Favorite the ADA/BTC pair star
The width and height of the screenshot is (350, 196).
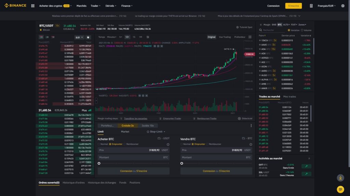260,49
